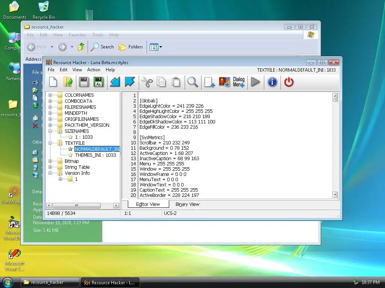Open Explorer's Views dropdown arrow
Viewport: 385px width, 288px height.
161,47
